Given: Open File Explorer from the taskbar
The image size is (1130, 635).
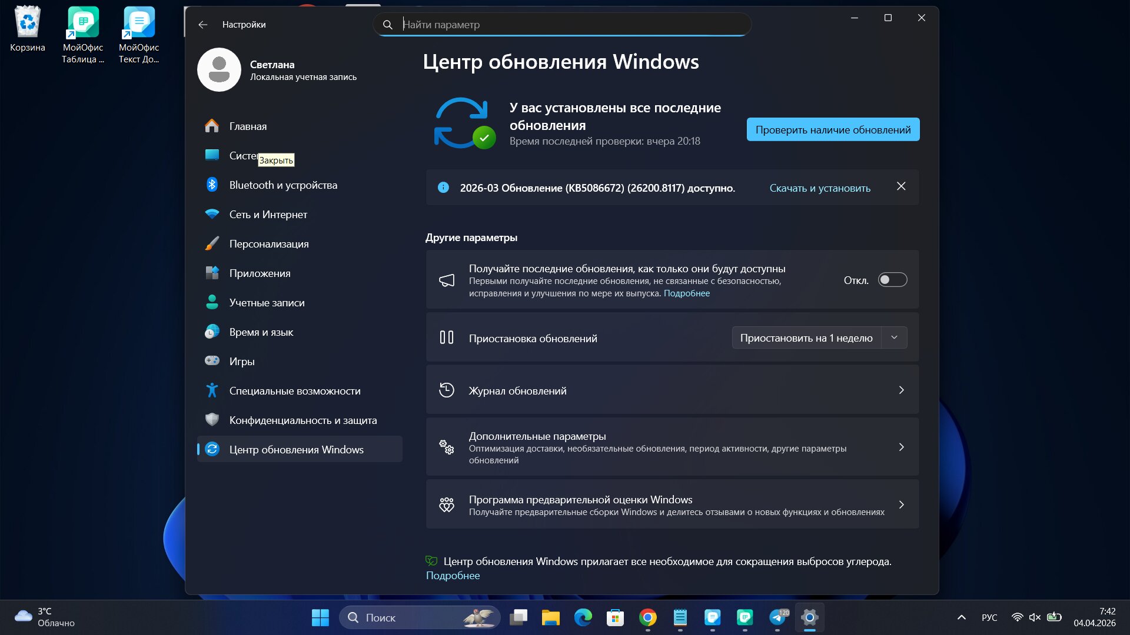Looking at the screenshot, I should click(x=550, y=617).
